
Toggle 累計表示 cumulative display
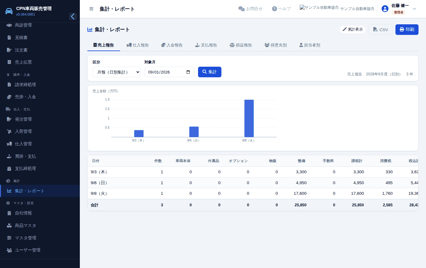coord(352,30)
